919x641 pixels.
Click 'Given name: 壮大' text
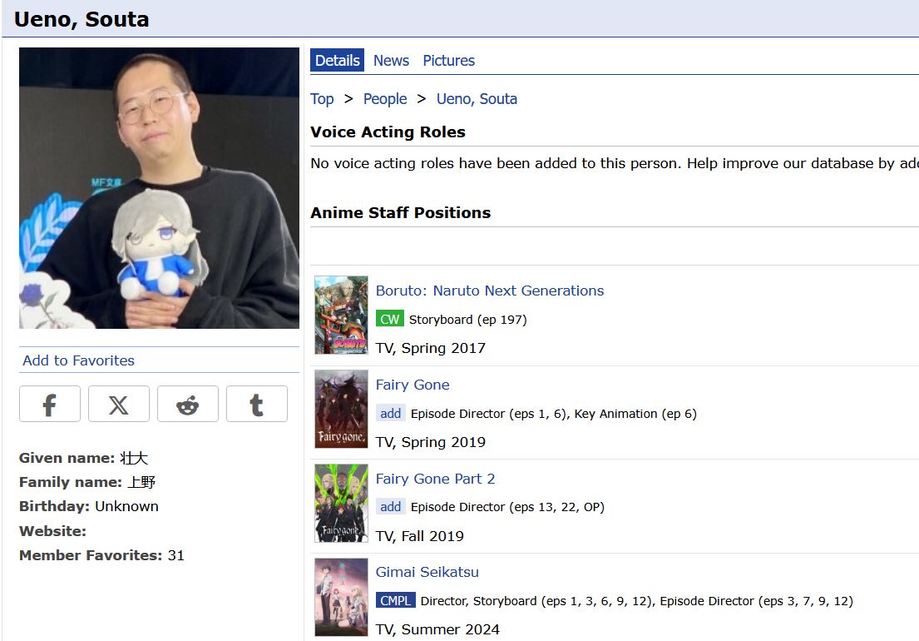click(83, 458)
